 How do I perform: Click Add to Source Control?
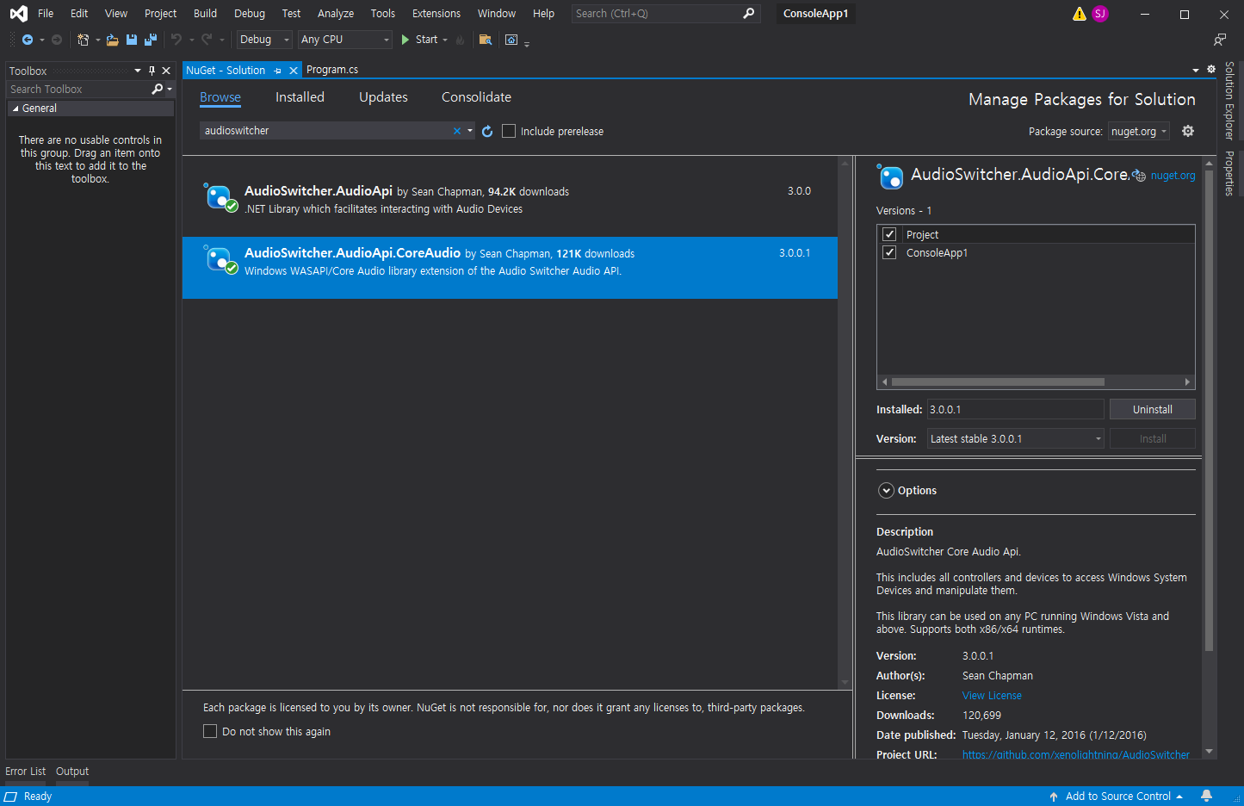pos(1118,797)
